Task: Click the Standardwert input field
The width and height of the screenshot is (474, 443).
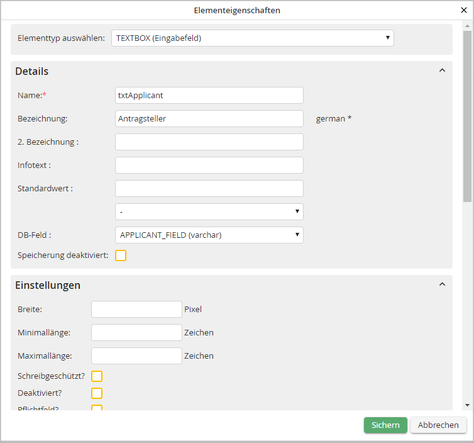Action: (209, 188)
